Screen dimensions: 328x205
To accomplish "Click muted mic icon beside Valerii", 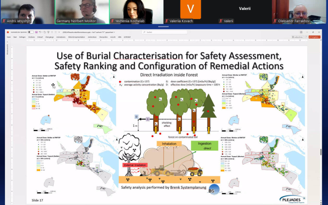I will (221, 21).
